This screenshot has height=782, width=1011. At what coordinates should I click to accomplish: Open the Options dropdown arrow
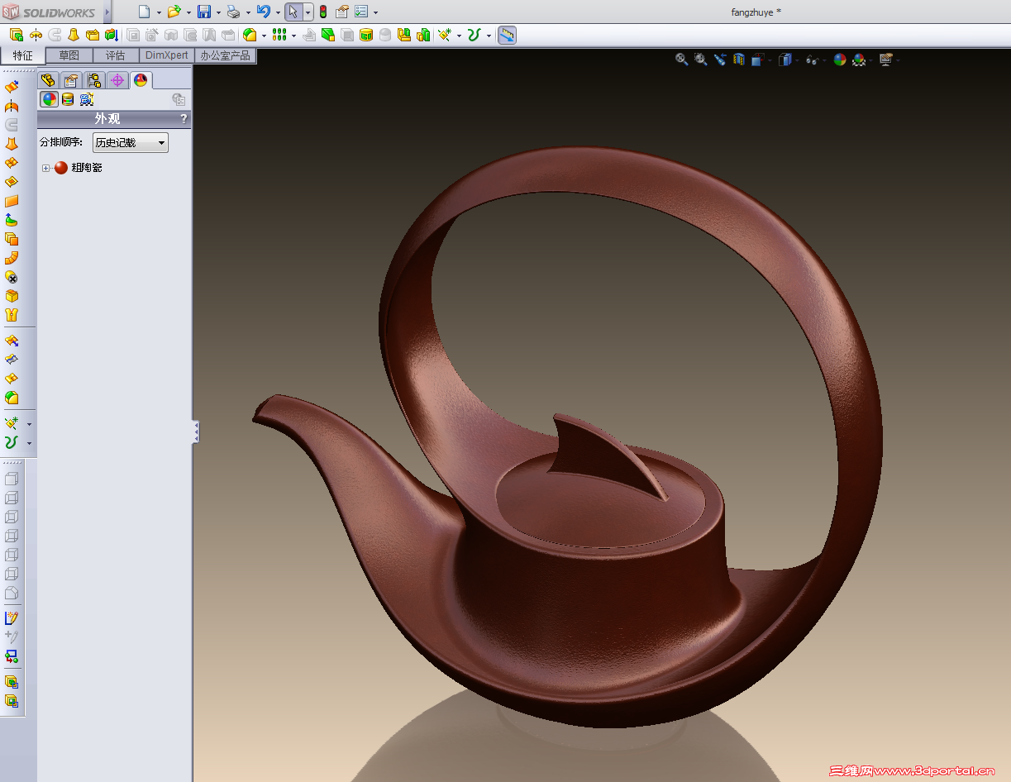pos(376,12)
